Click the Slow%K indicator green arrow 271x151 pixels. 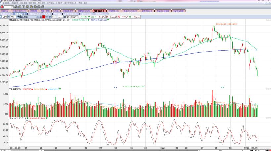pyautogui.click(x=28, y=118)
